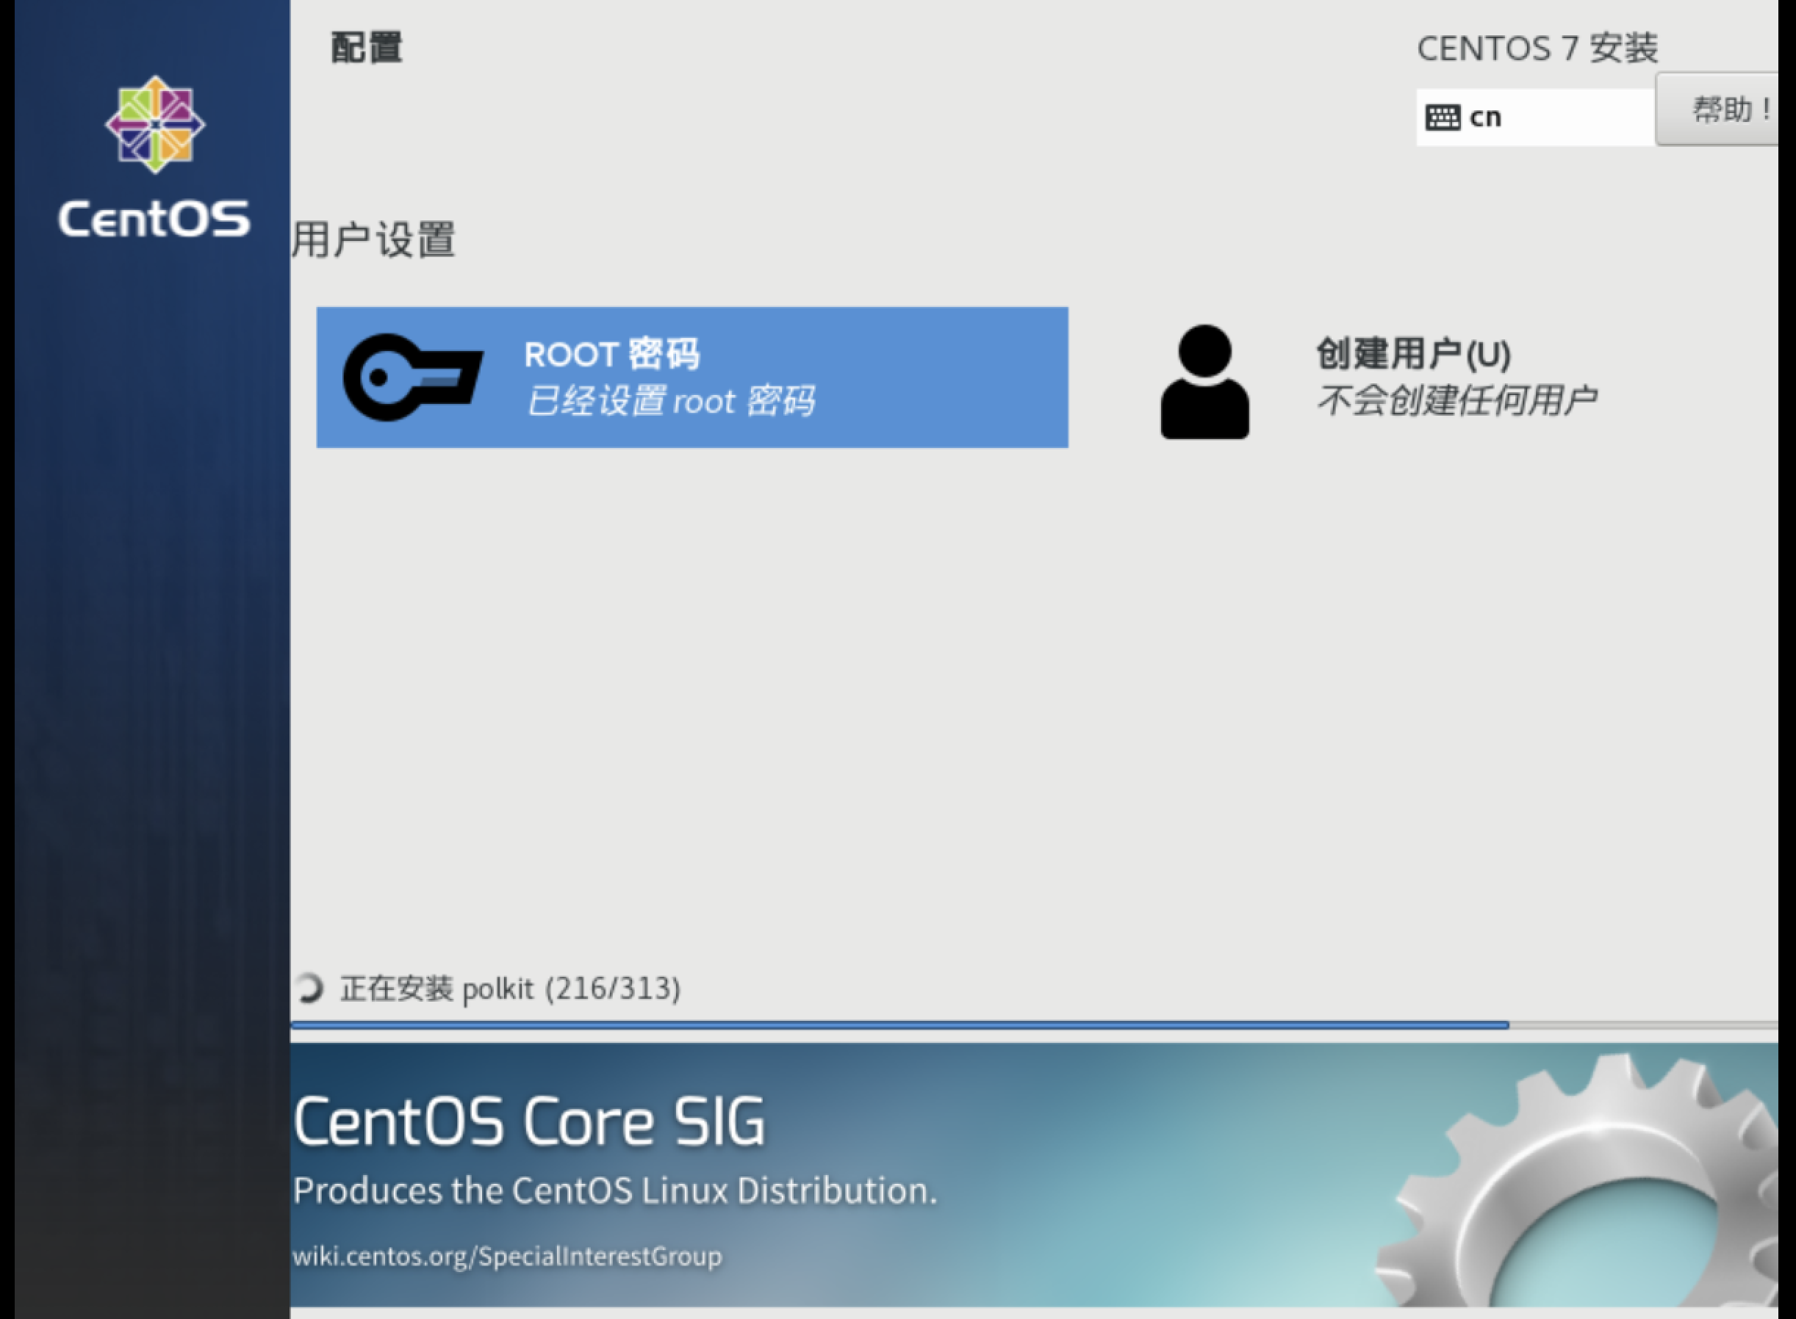Click the CentOS logo in sidebar
The width and height of the screenshot is (1796, 1319).
[x=155, y=125]
